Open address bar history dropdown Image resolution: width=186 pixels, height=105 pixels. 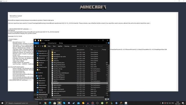click(x=83, y=46)
